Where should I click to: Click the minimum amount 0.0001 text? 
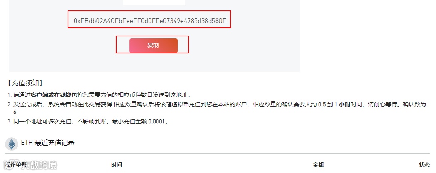157,121
